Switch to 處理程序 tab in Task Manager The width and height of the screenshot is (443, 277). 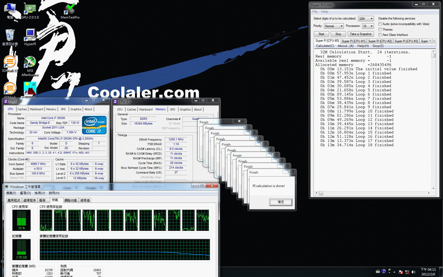[30, 200]
